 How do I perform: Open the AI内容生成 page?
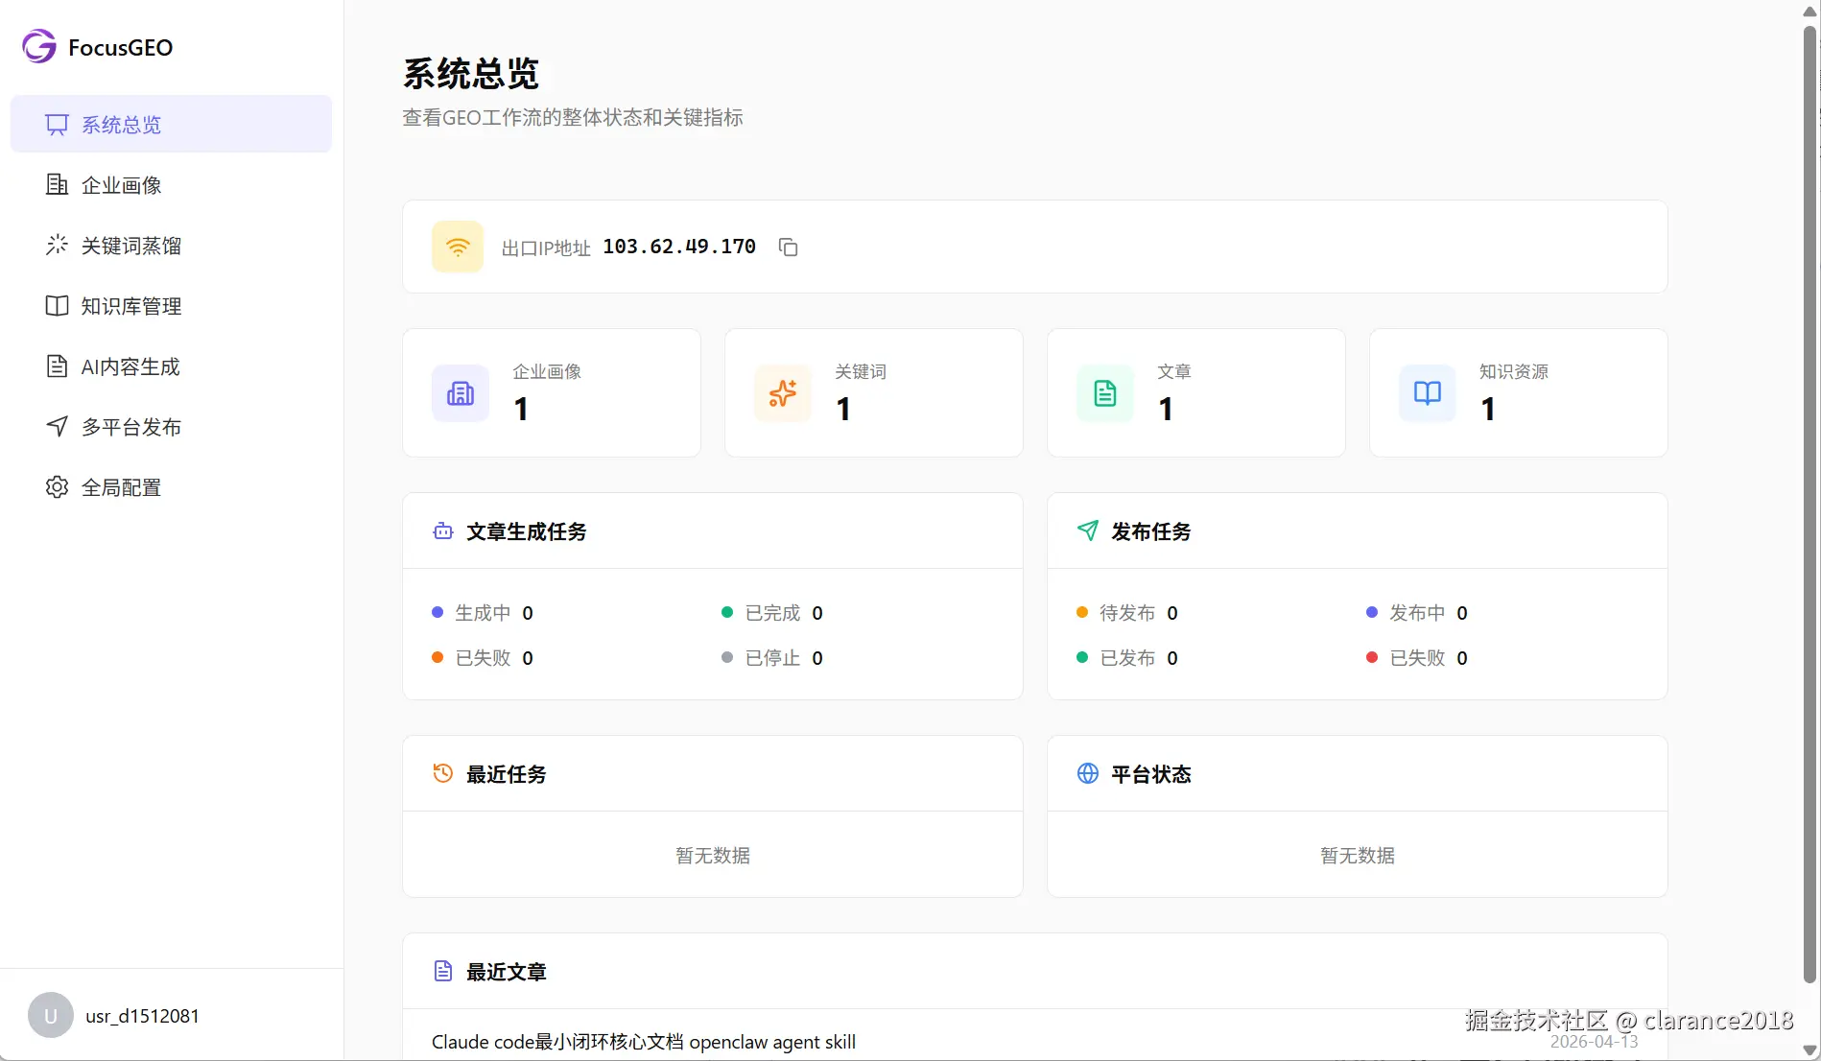pyautogui.click(x=129, y=365)
